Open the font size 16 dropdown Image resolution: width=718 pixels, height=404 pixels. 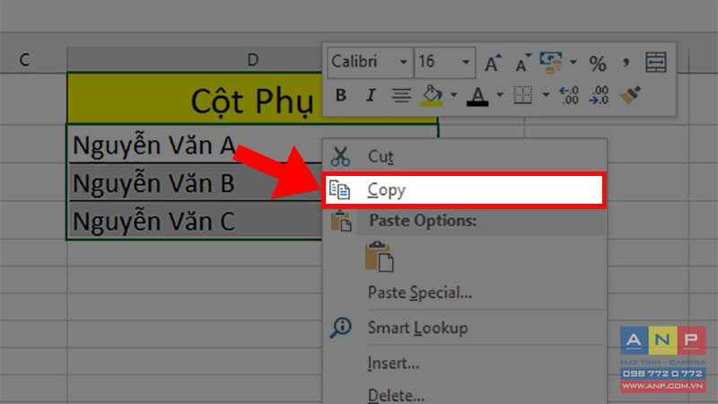(467, 63)
